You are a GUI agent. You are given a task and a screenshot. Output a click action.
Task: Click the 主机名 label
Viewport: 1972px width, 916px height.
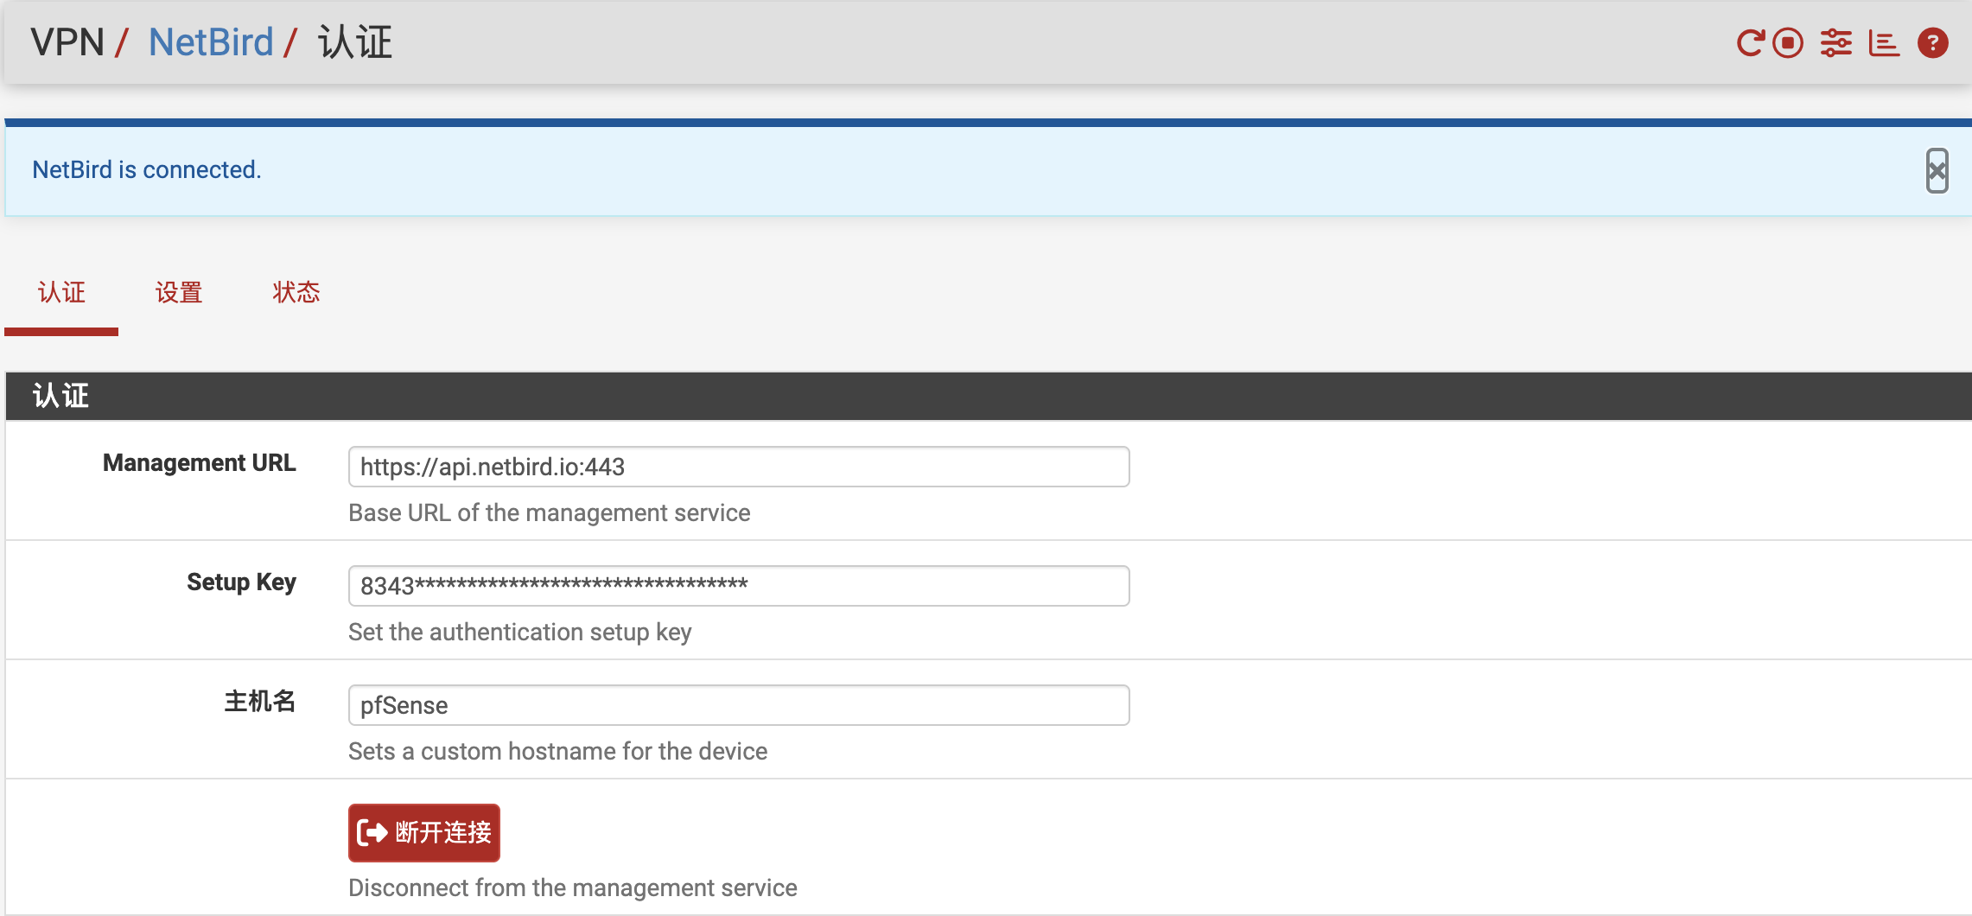(260, 701)
